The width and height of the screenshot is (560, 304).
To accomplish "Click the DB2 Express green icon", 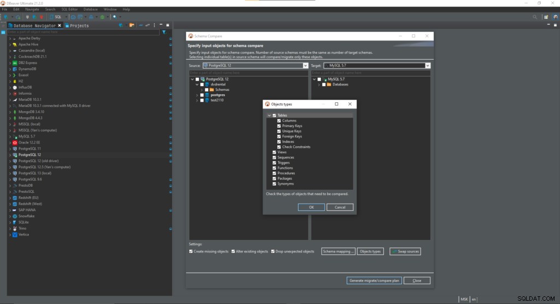I will (x=15, y=62).
